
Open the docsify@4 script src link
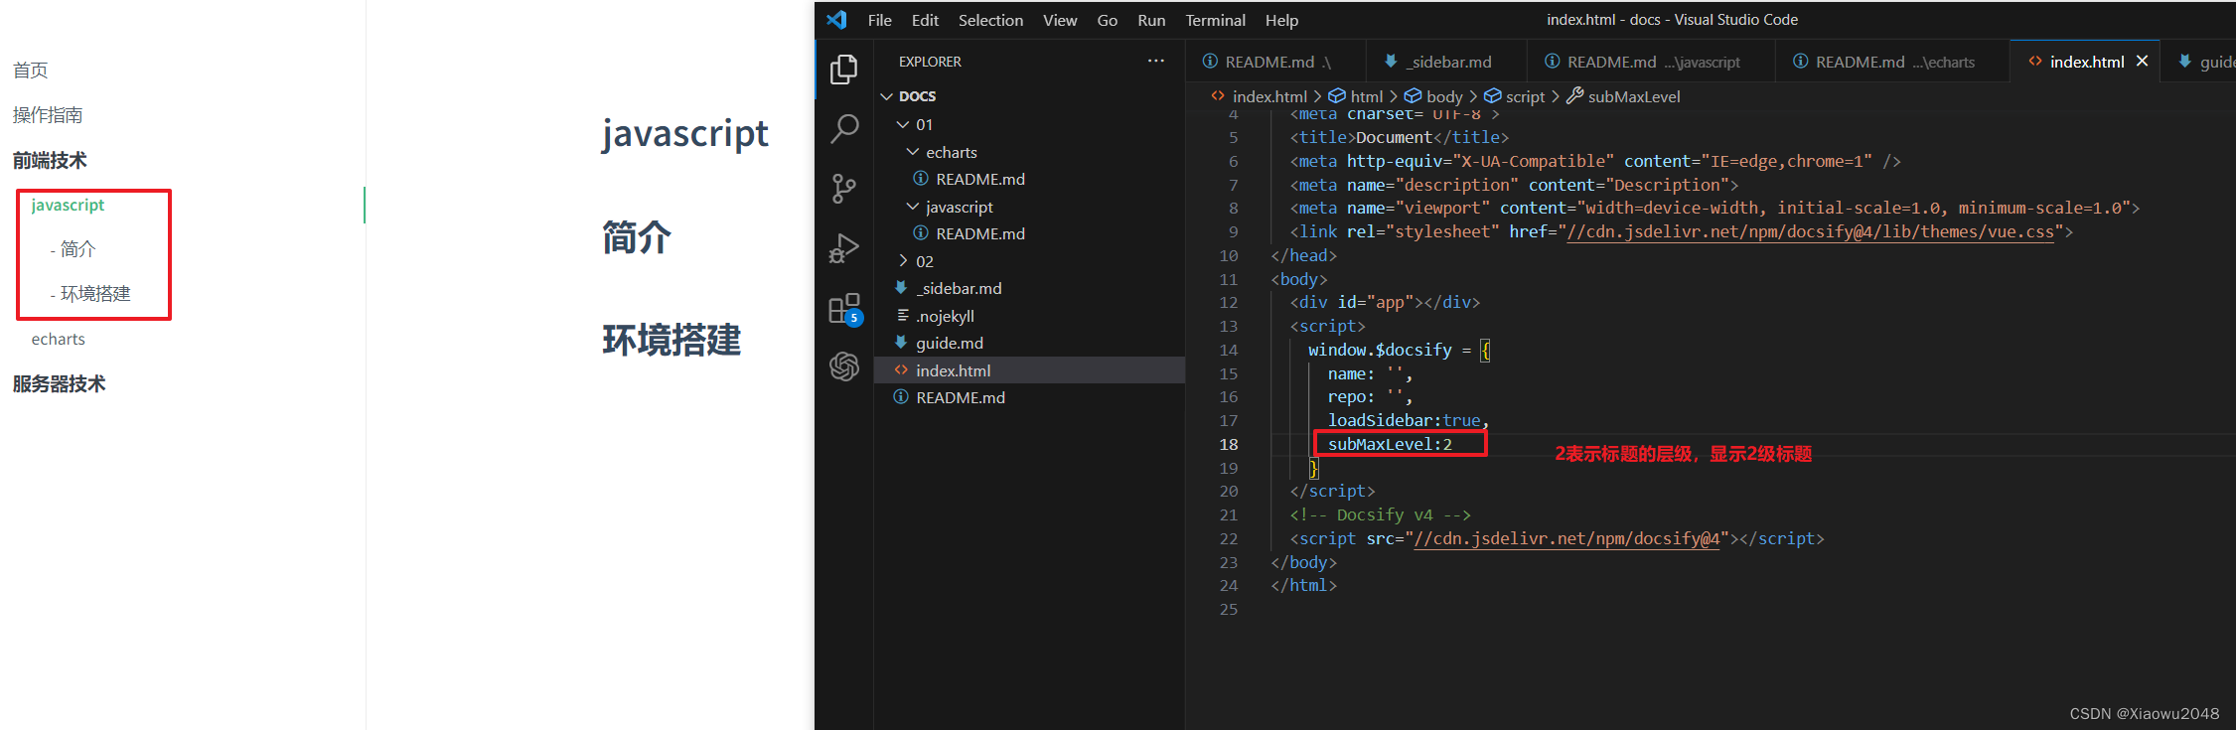point(1566,539)
